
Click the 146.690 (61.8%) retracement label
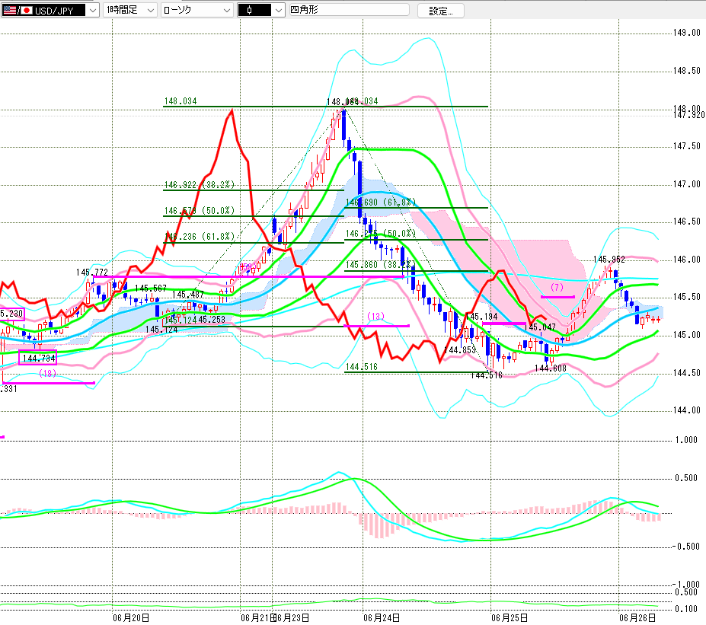(381, 202)
